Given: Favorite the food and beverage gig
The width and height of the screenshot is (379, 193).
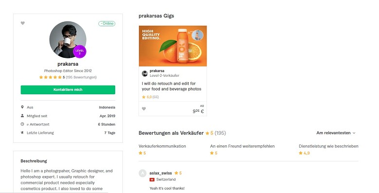Looking at the screenshot, I should [144, 109].
